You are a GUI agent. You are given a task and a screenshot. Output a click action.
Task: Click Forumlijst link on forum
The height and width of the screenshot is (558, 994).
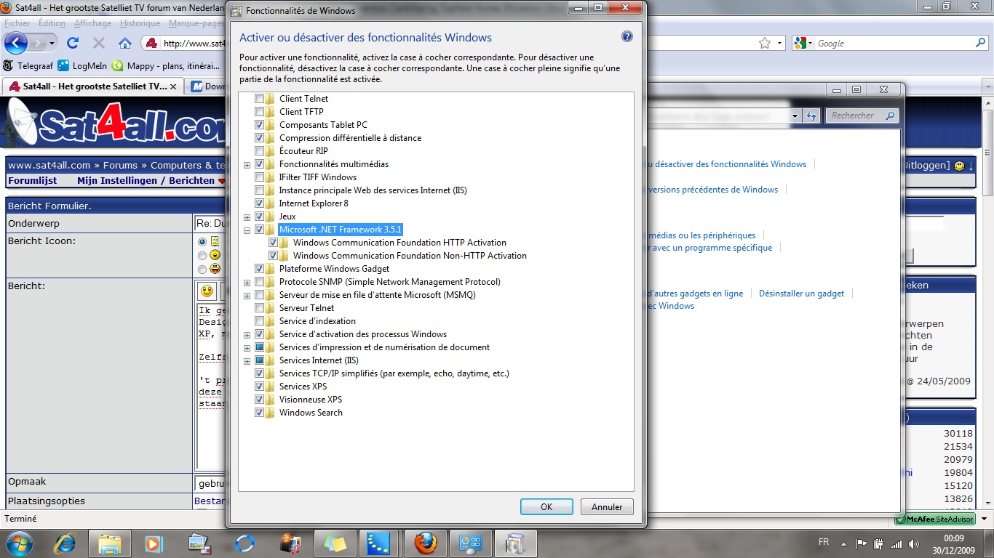[x=33, y=181]
